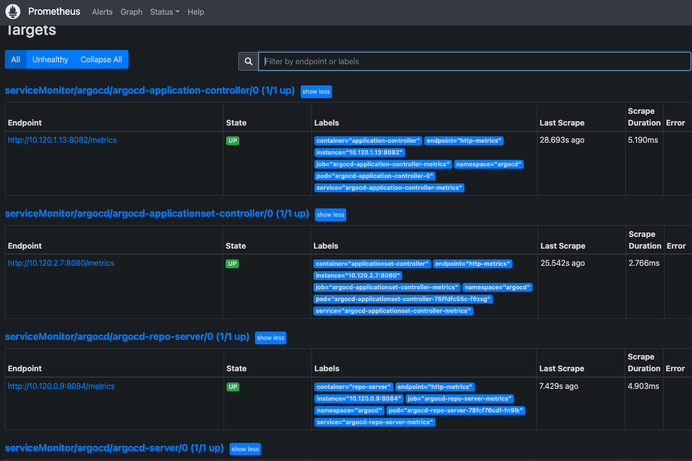Collapse argocd-applicationset-controller group via show less
Image resolution: width=692 pixels, height=461 pixels.
[331, 215]
